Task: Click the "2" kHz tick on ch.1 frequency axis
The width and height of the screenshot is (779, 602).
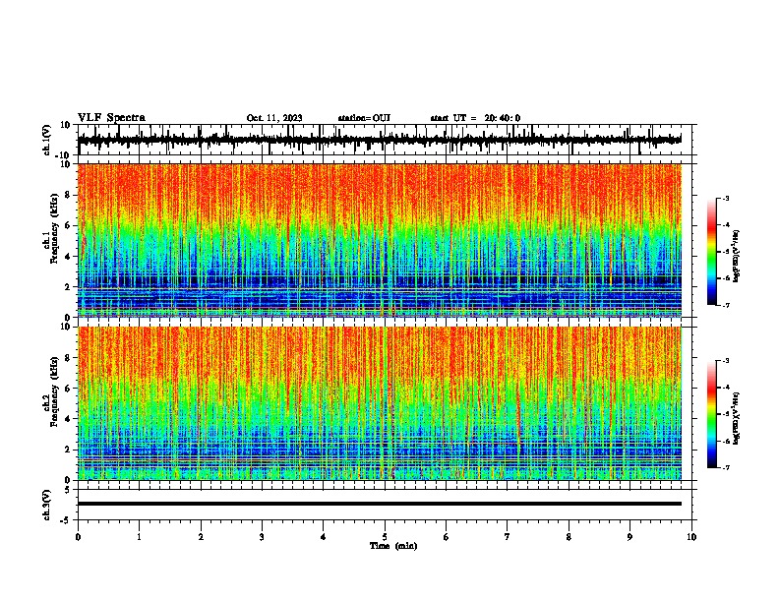Action: [x=68, y=287]
